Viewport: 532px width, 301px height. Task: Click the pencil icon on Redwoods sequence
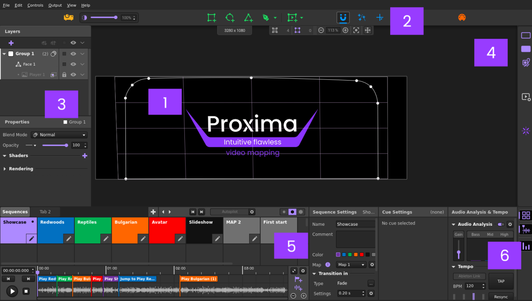[69, 239]
